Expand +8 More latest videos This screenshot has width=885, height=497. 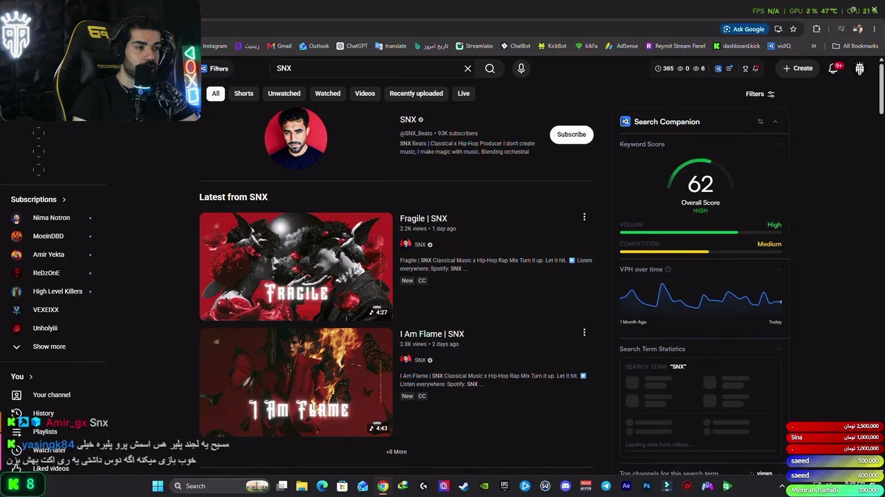click(x=396, y=452)
